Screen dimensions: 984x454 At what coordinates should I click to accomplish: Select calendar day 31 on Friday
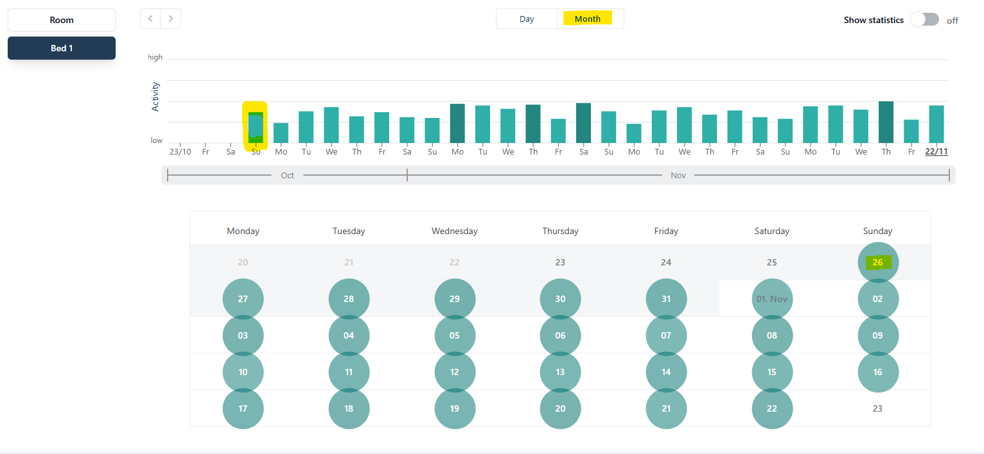pos(666,299)
